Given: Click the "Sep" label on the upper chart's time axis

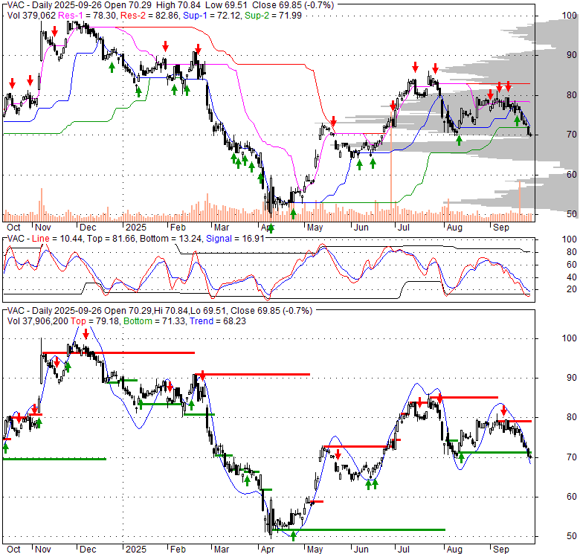Looking at the screenshot, I should (x=501, y=228).
